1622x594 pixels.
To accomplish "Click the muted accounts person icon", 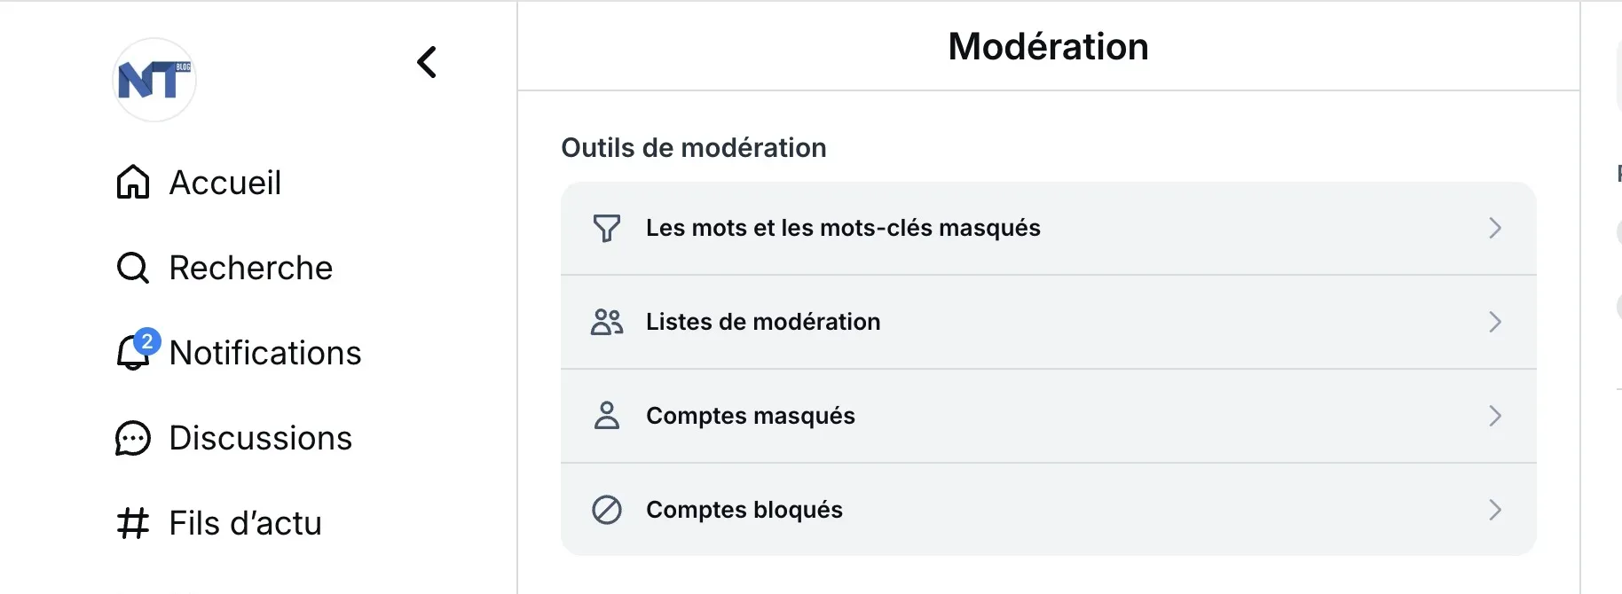I will (607, 416).
